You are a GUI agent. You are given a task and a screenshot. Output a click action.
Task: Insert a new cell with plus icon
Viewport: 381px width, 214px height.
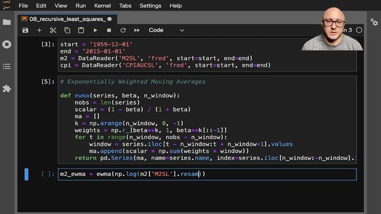(39, 30)
